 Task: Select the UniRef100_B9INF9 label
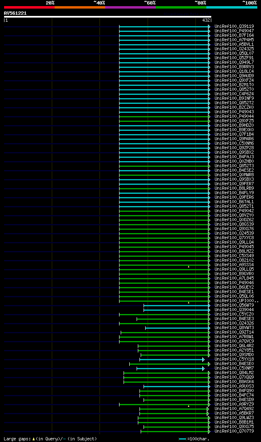point(234,99)
